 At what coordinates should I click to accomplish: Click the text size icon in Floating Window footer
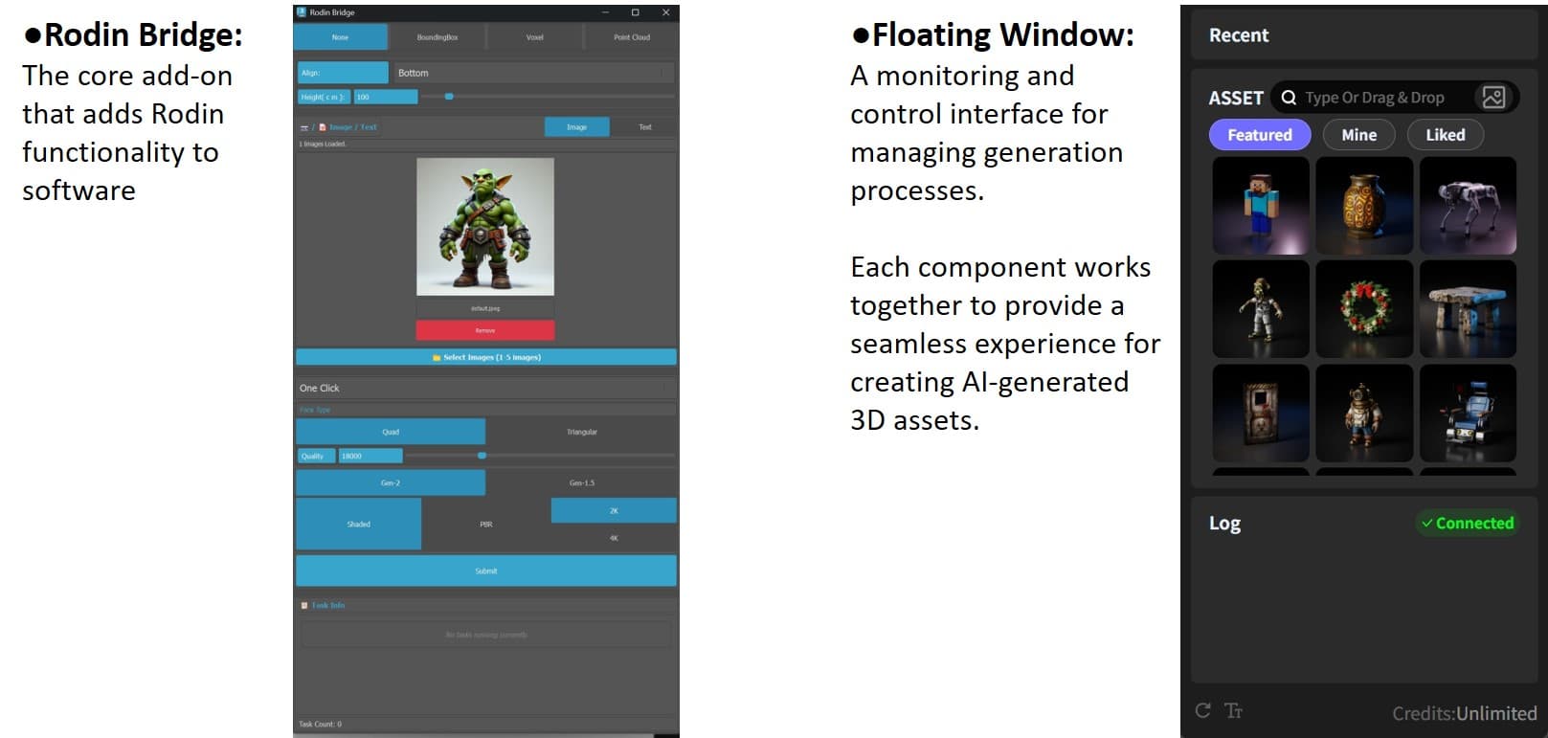1234,710
